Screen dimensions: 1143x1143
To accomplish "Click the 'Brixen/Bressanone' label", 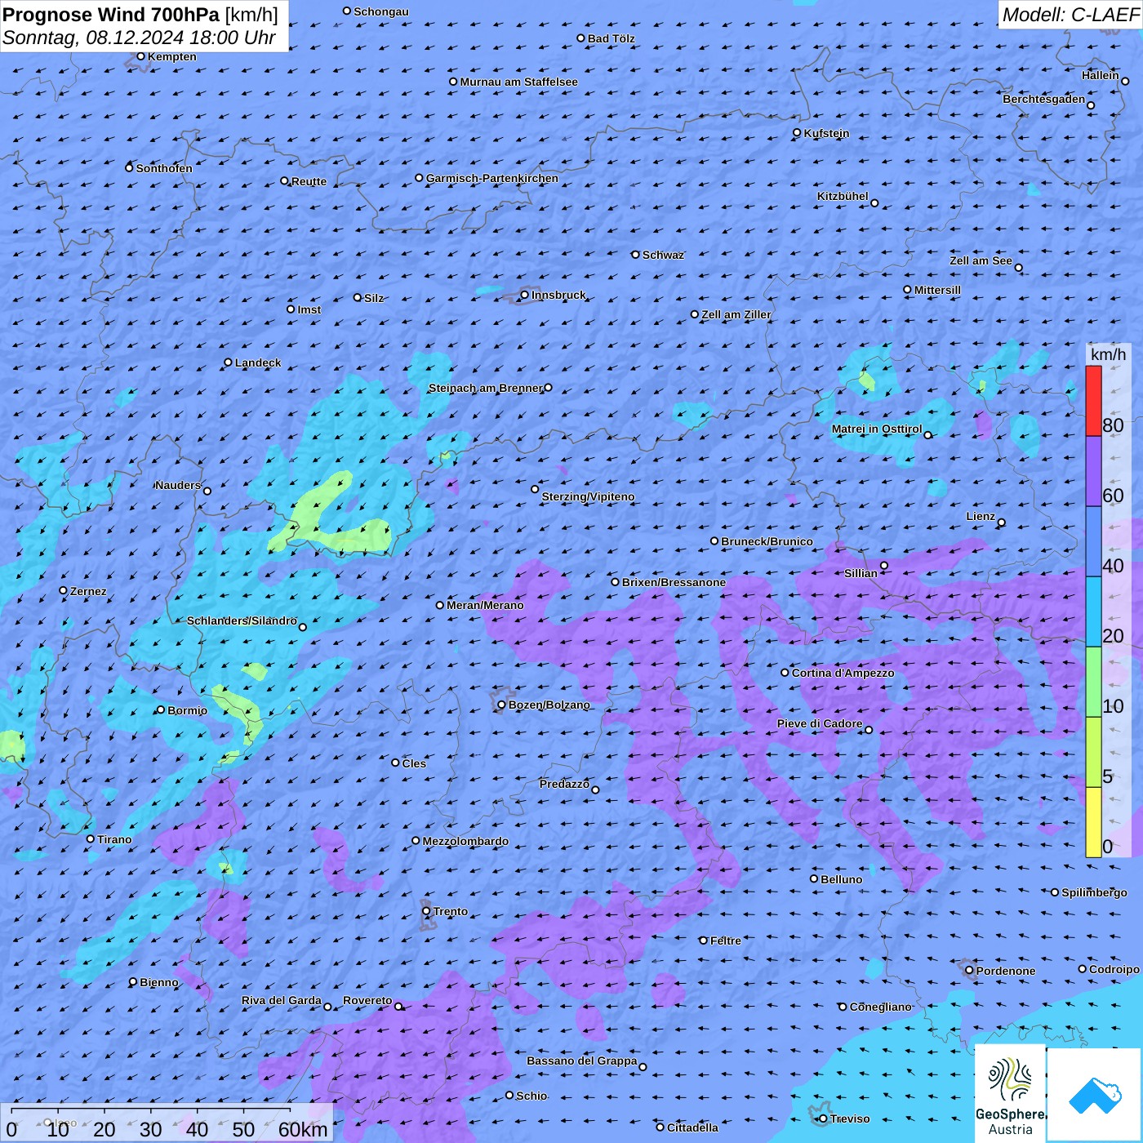I will click(674, 582).
